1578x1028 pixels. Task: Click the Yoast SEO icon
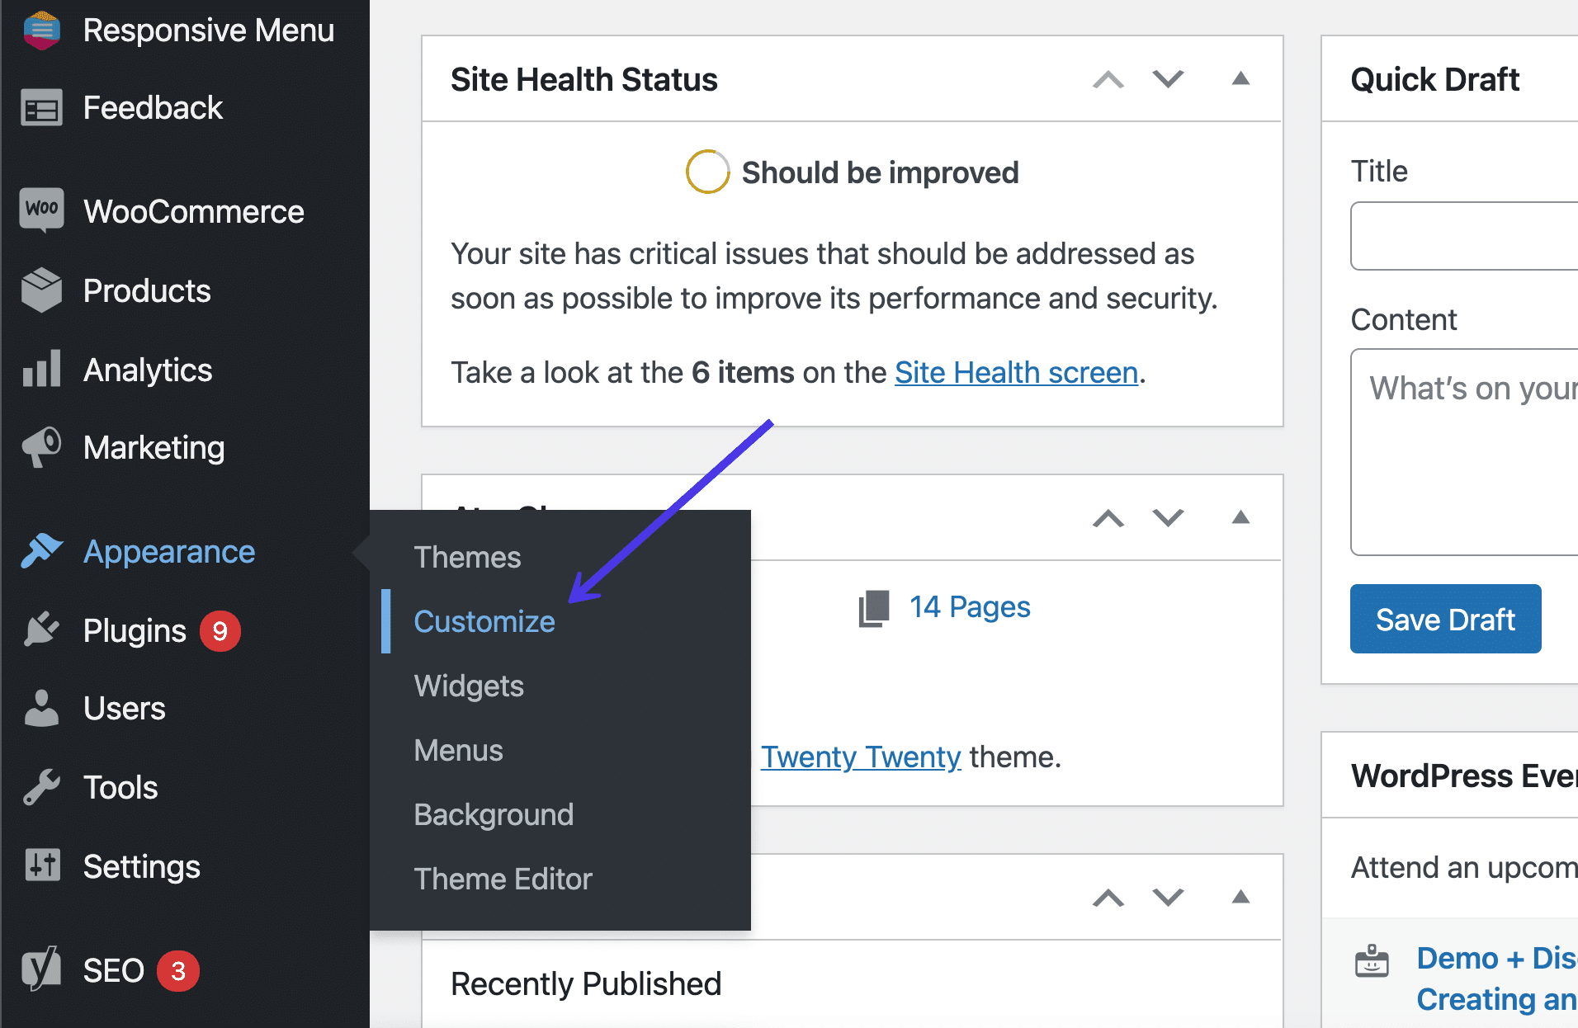point(40,969)
